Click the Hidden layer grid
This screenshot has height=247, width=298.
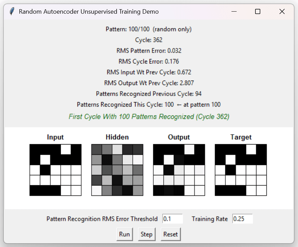tap(117, 170)
